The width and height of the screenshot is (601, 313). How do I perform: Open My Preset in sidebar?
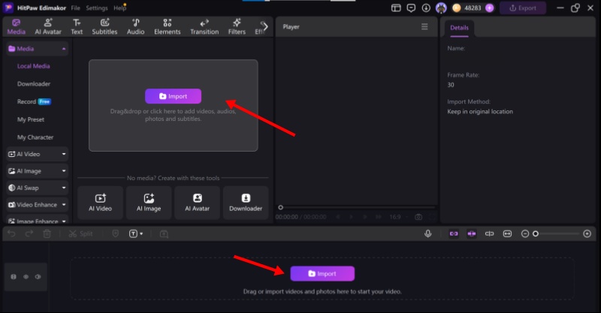(x=31, y=119)
